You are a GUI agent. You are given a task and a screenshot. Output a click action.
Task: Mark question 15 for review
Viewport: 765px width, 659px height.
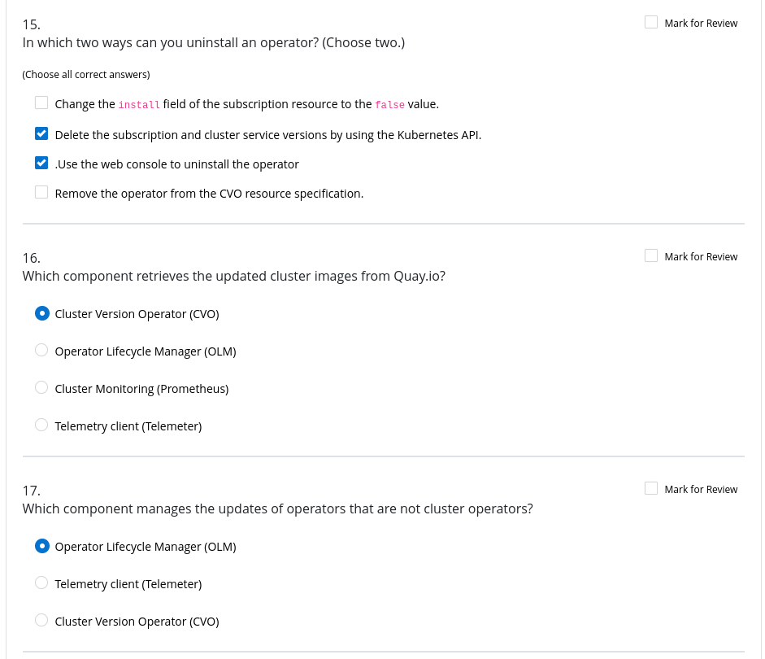point(651,22)
